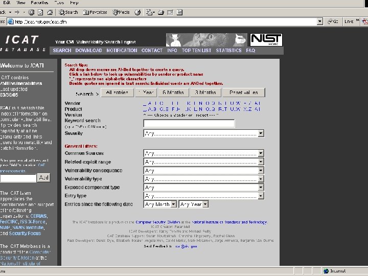
Task: Open the View menu
Action: click(x=21, y=3)
